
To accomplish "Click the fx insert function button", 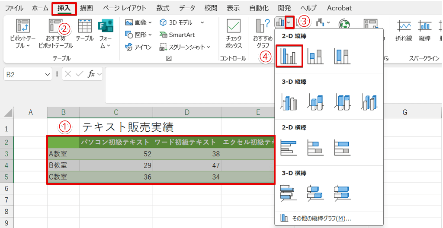I will [x=91, y=74].
